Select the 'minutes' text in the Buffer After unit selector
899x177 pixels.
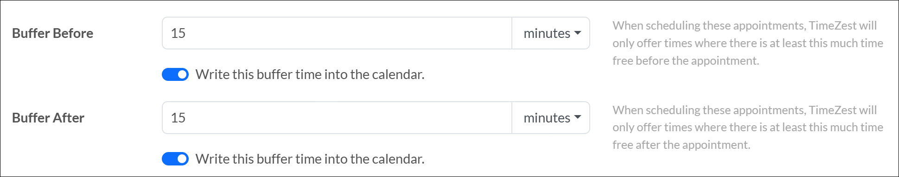[x=547, y=118]
